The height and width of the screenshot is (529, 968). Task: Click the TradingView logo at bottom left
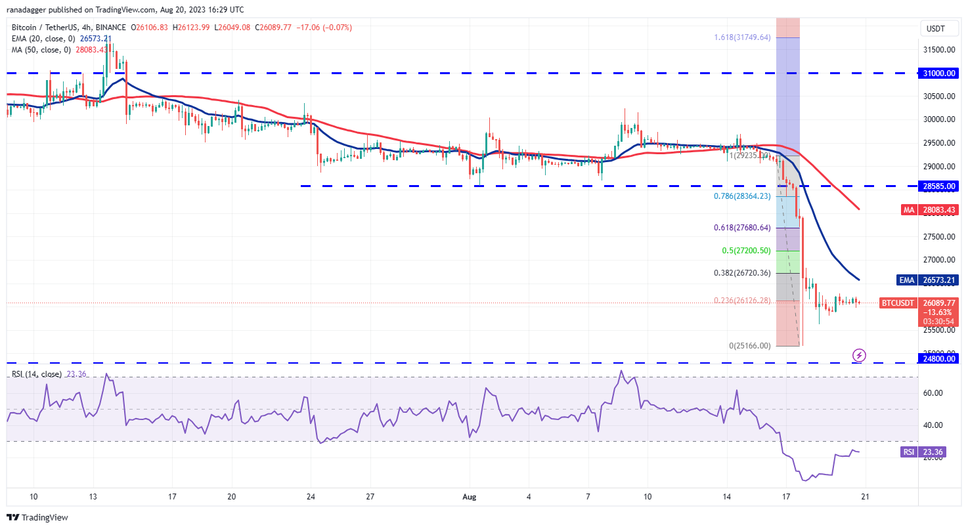point(38,517)
